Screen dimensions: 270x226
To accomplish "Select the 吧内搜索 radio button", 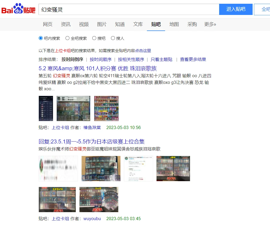I will (41, 38).
